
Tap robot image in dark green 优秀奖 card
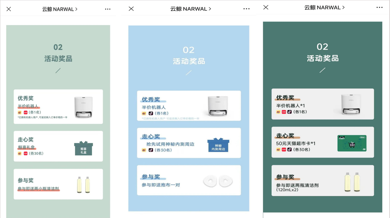[x=351, y=104]
